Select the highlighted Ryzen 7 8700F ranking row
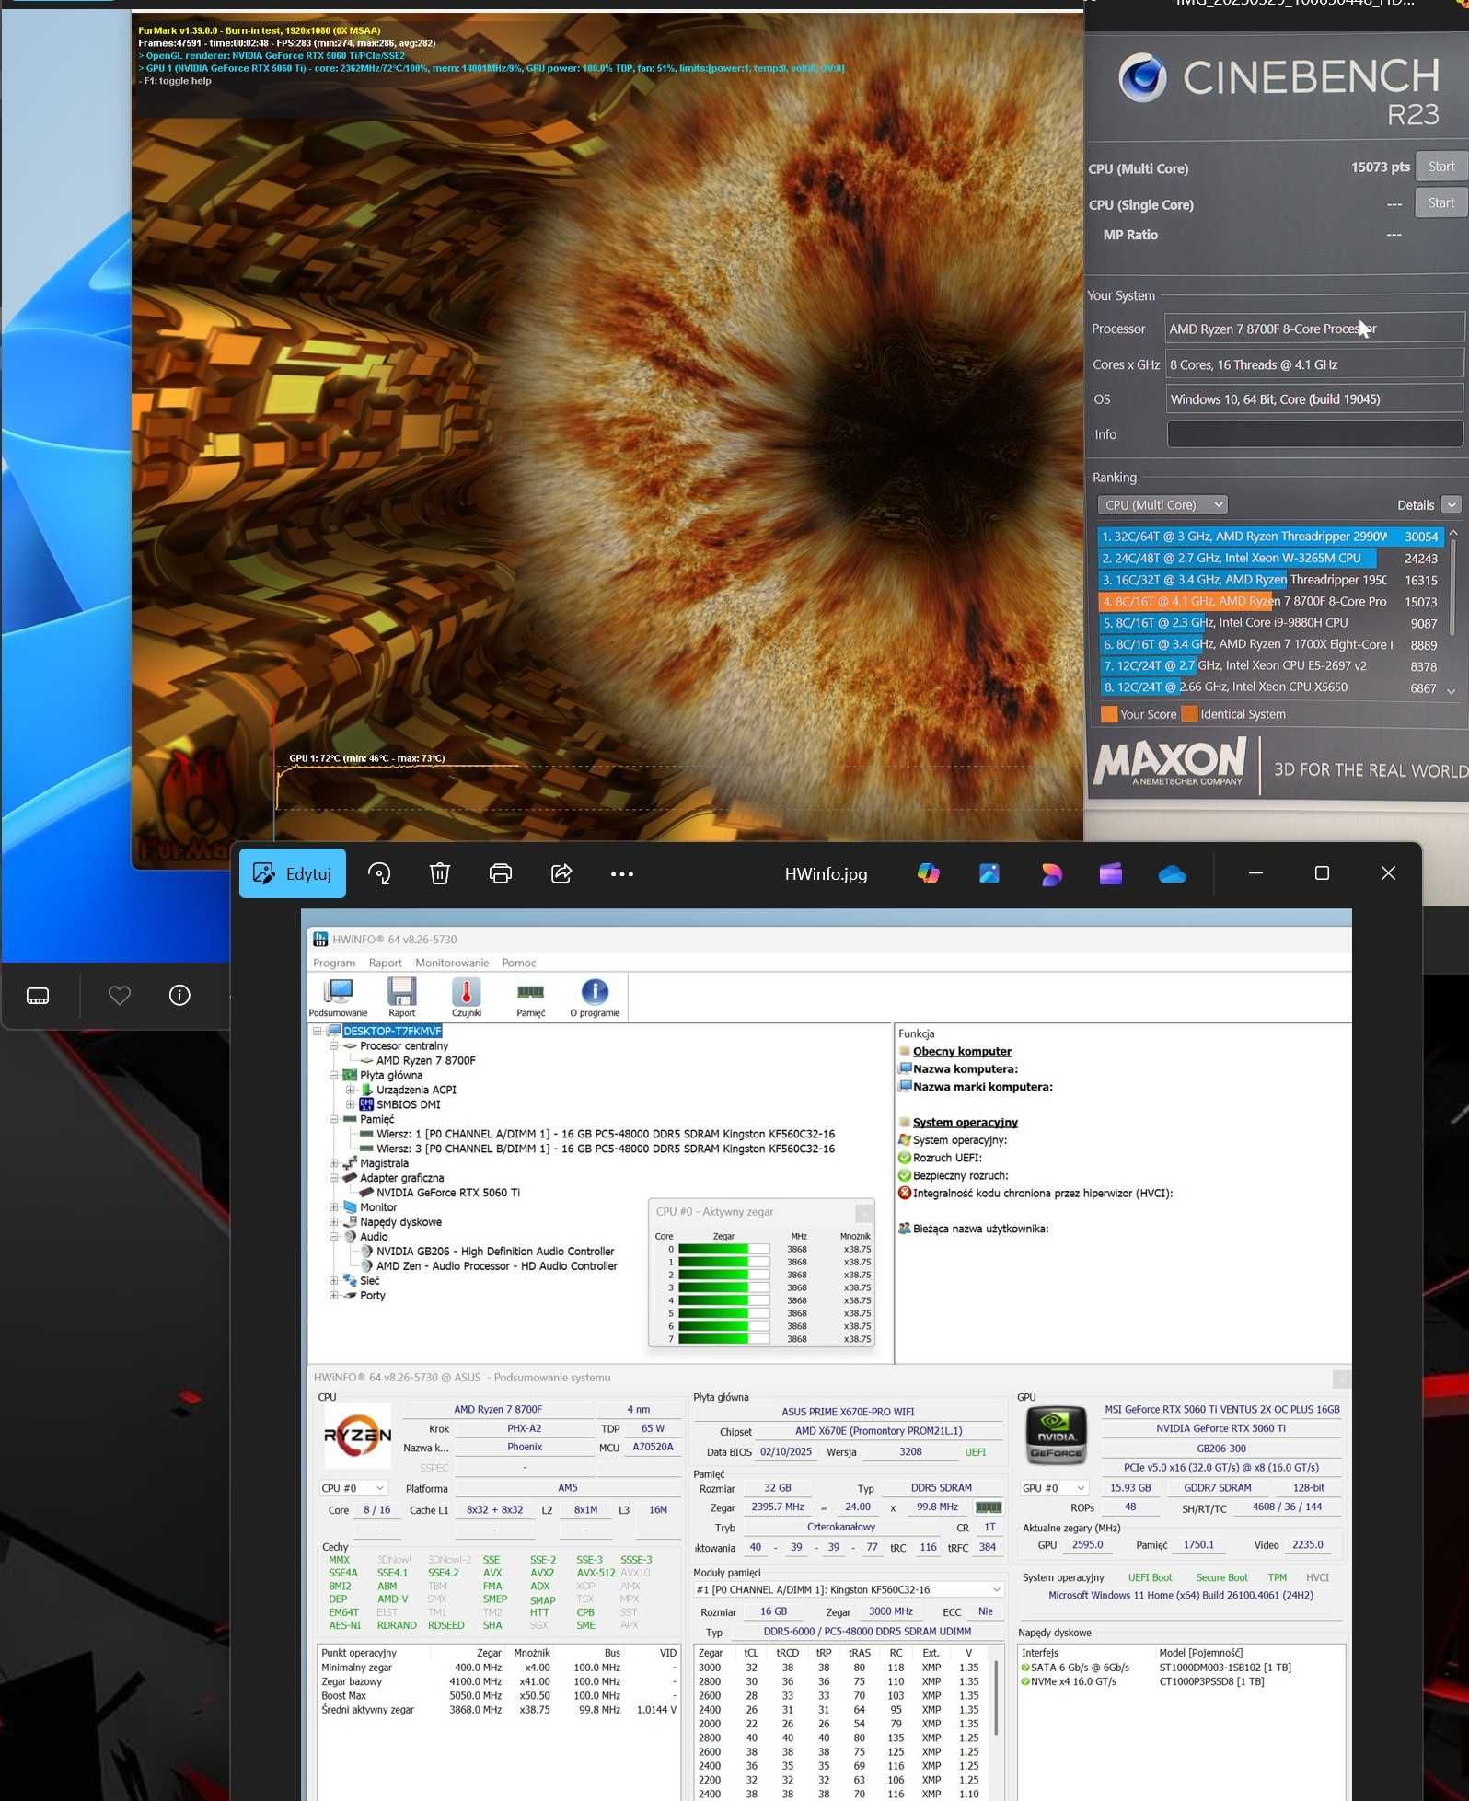 tap(1270, 601)
